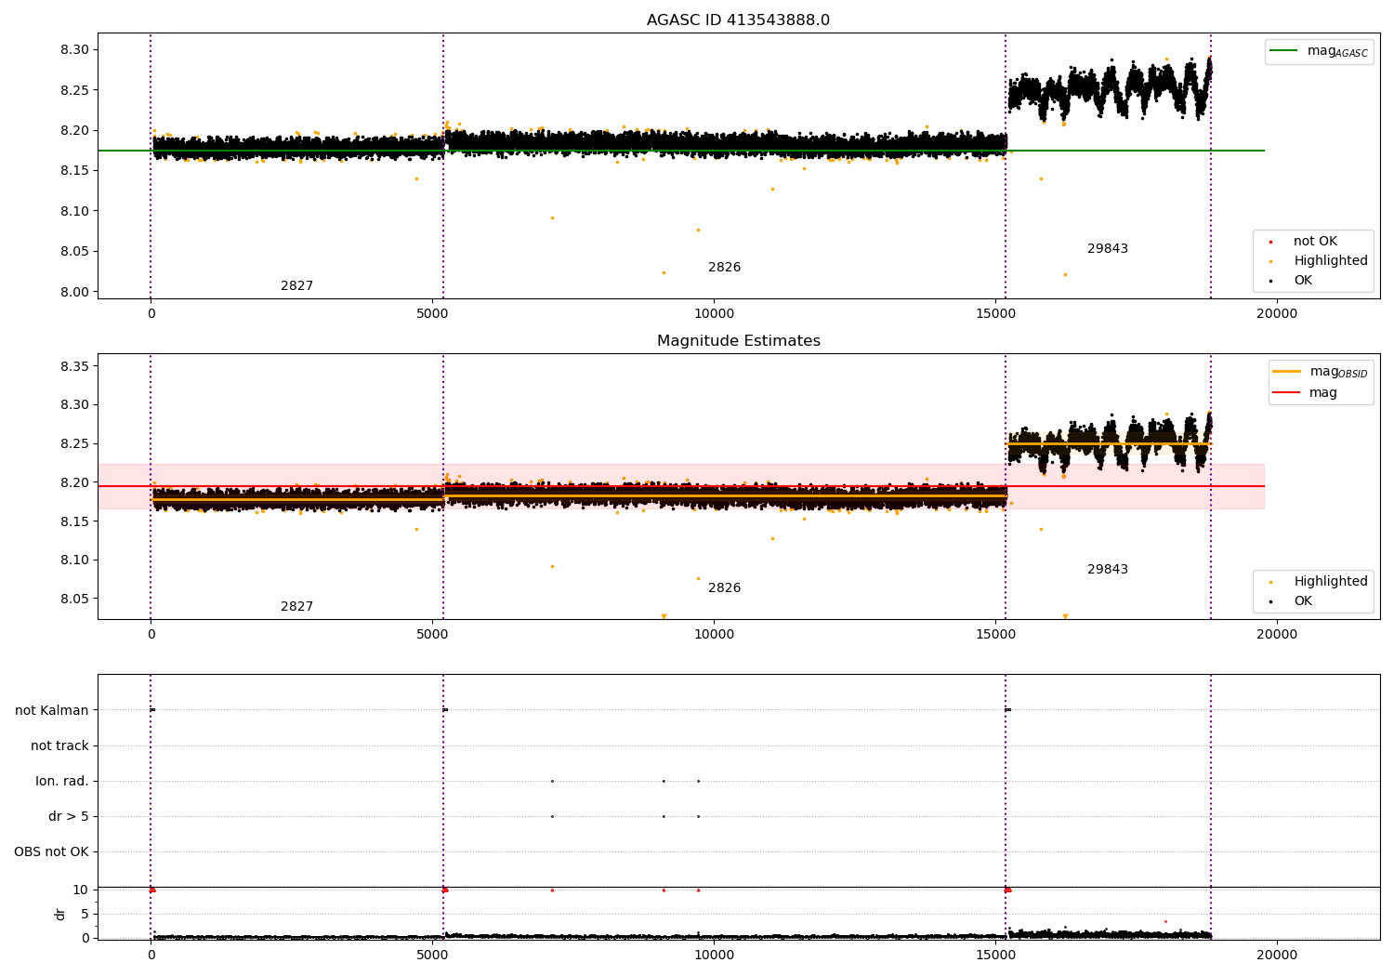Viewport: 1394px width, 976px height.
Task: Click the '2826' label in the Magnitude Estimates plot
Action: pyautogui.click(x=724, y=588)
